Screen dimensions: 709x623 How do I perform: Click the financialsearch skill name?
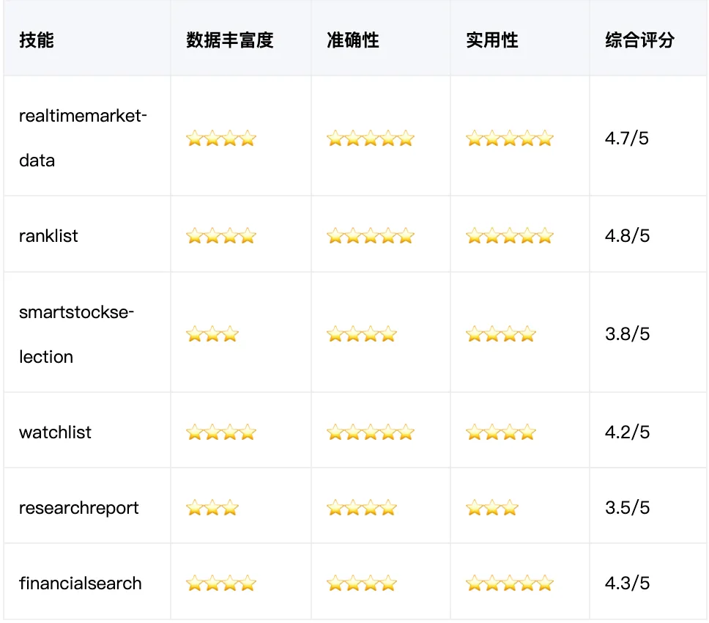click(x=81, y=583)
